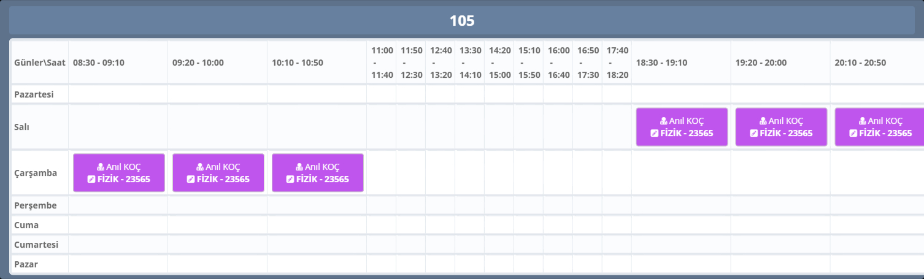The height and width of the screenshot is (279, 924).
Task: Click the 08:30 - 09:10 column header
Action: pos(99,63)
